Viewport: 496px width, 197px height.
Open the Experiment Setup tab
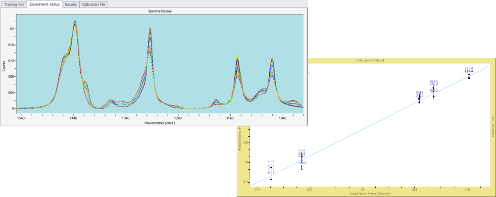click(44, 4)
